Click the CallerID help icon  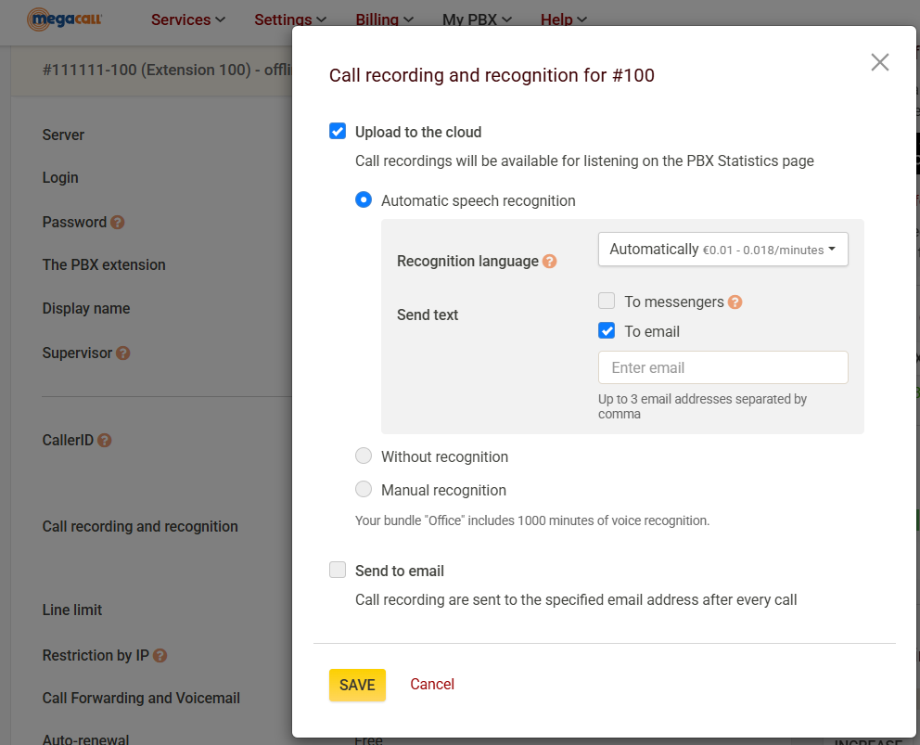click(x=105, y=441)
